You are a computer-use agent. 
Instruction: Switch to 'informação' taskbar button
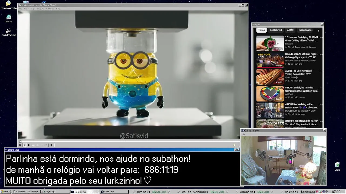[x=85, y=192]
